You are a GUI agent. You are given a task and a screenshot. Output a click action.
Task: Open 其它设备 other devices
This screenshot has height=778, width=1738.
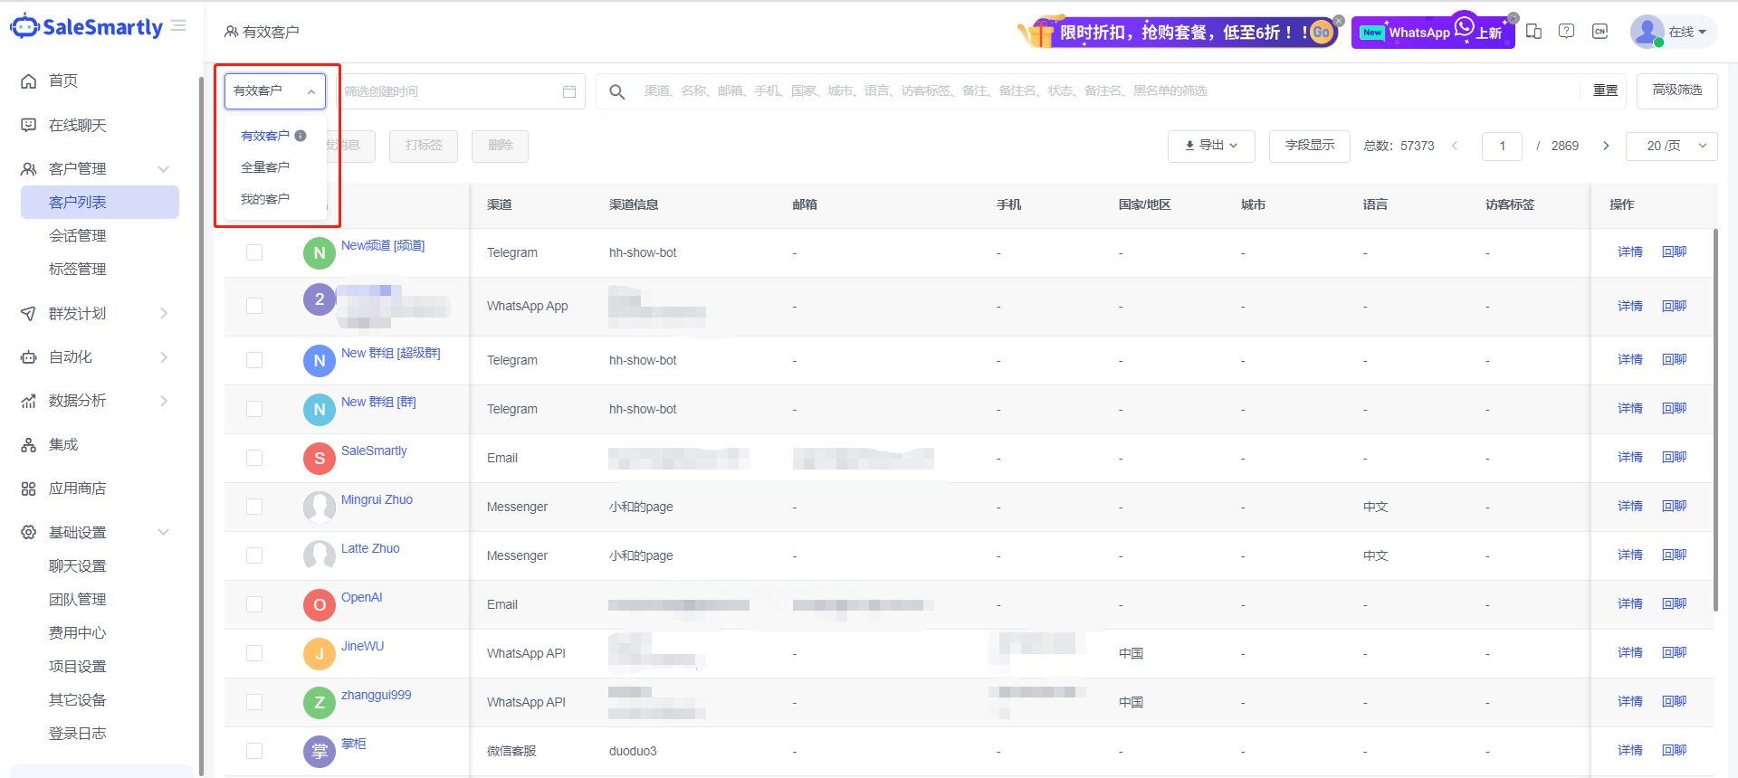tap(78, 699)
